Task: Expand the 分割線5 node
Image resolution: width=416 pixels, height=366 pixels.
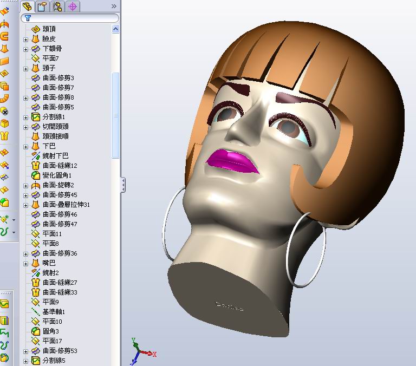Action: point(26,361)
